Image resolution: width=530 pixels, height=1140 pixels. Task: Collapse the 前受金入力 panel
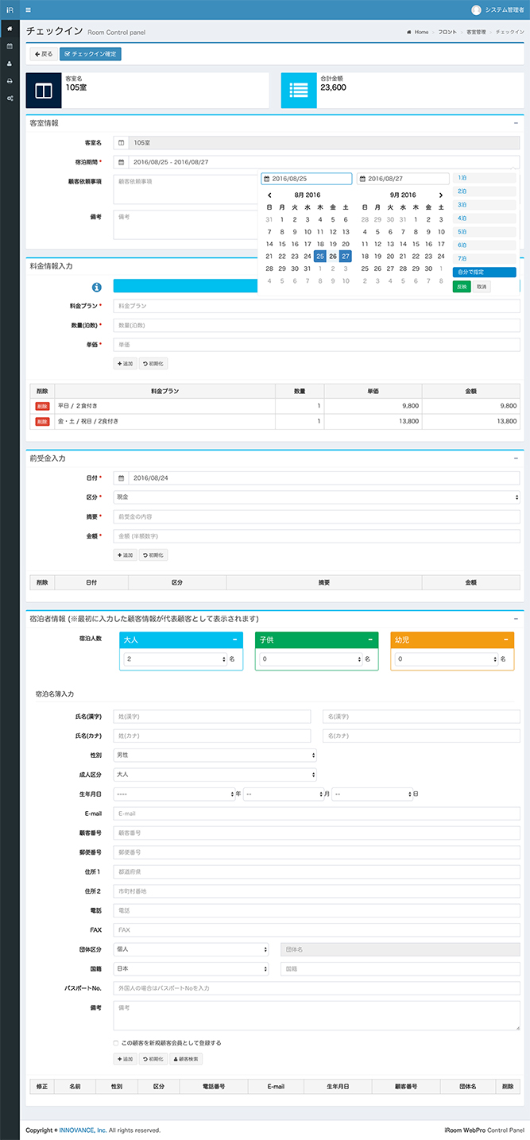tap(516, 458)
